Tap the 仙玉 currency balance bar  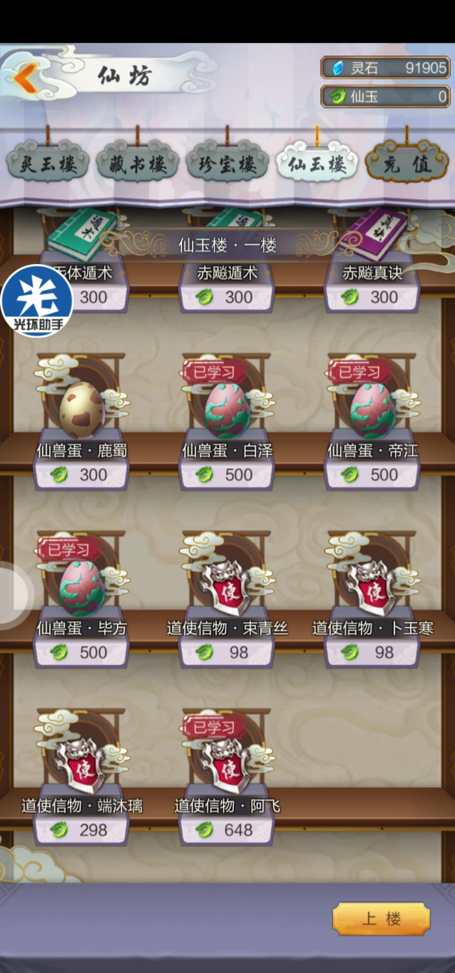point(385,96)
